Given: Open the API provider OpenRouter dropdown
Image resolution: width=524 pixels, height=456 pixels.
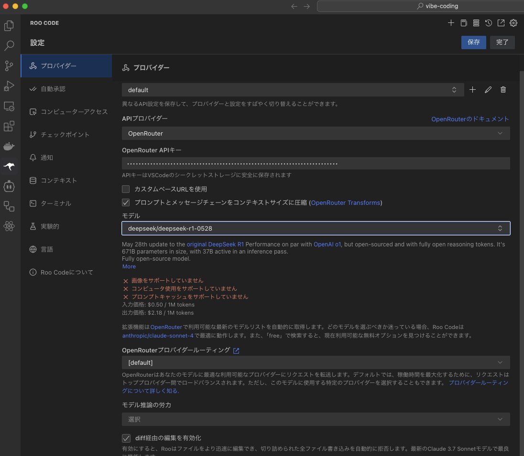Looking at the screenshot, I should [316, 133].
